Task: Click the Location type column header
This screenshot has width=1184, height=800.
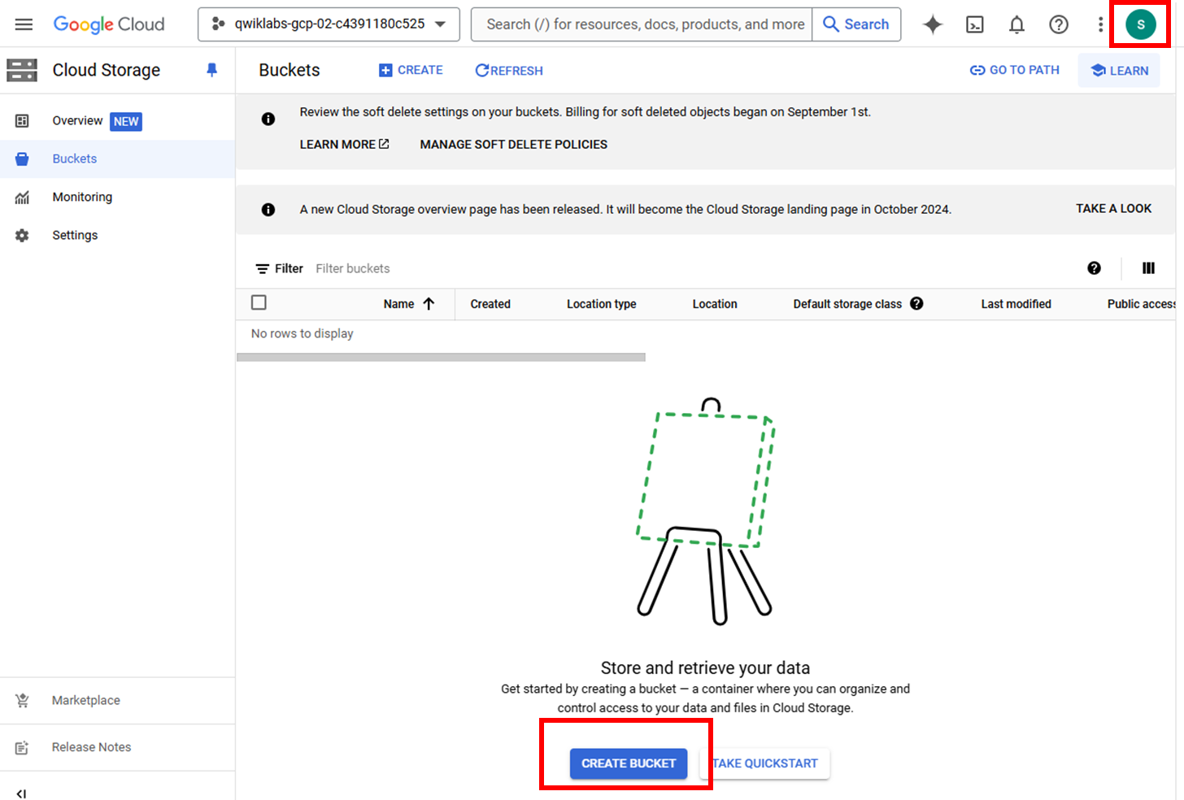Action: (601, 304)
